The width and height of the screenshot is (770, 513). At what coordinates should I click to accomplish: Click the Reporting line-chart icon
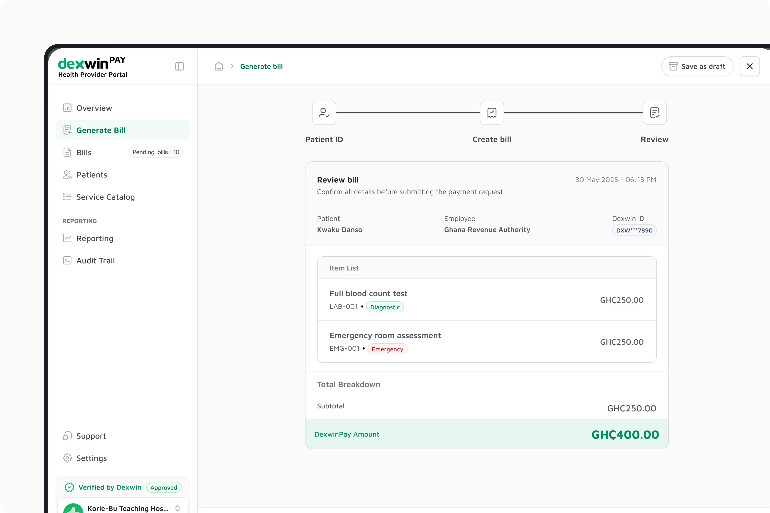point(67,238)
